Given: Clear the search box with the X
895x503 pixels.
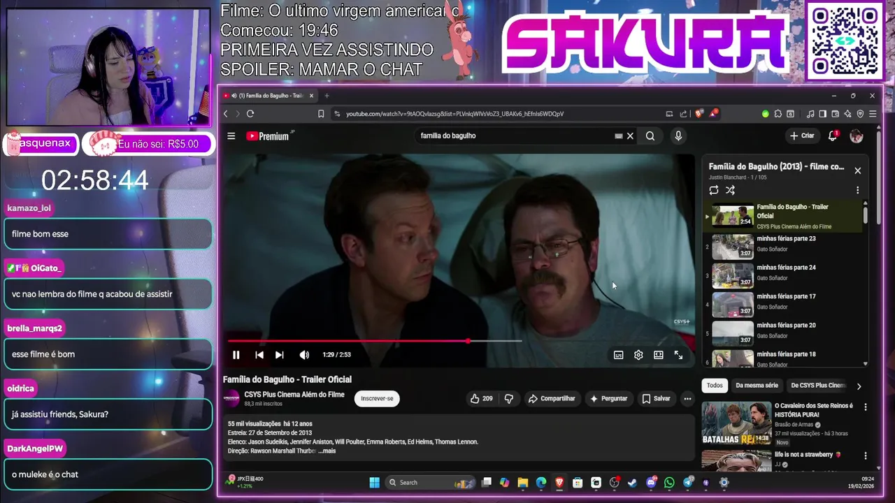Looking at the screenshot, I should (x=630, y=136).
